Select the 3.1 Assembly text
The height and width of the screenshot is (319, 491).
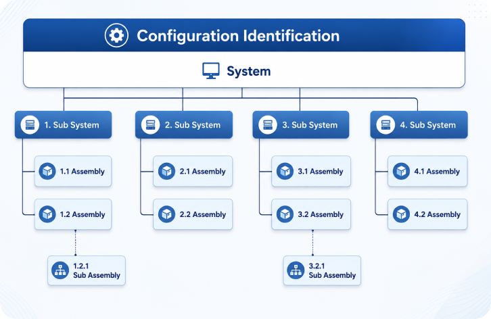coord(321,172)
